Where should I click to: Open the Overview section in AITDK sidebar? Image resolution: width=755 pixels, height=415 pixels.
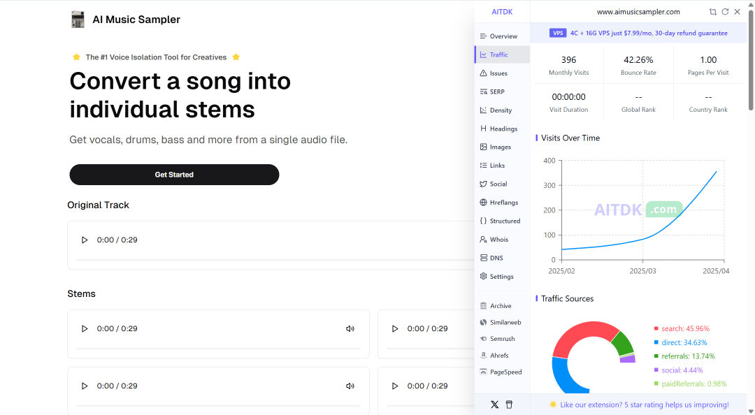click(x=502, y=36)
